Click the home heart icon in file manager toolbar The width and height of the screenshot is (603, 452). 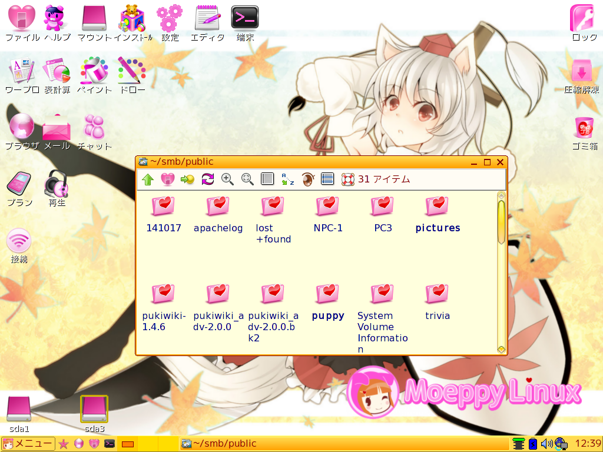coord(168,179)
